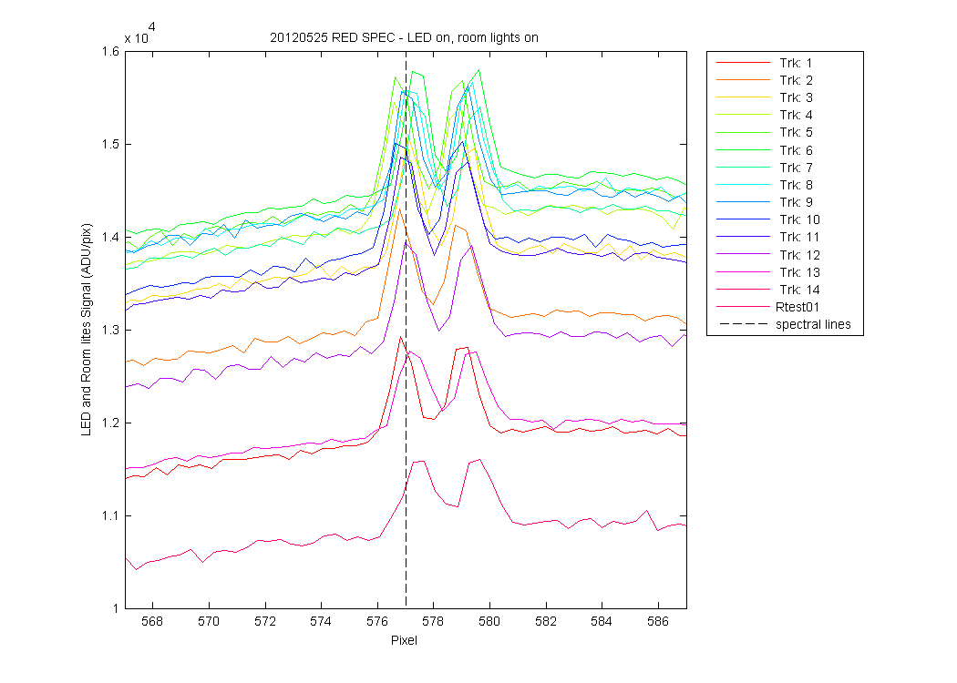The width and height of the screenshot is (957, 683).
Task: Click the x-axis tick label 572
Action: click(264, 621)
